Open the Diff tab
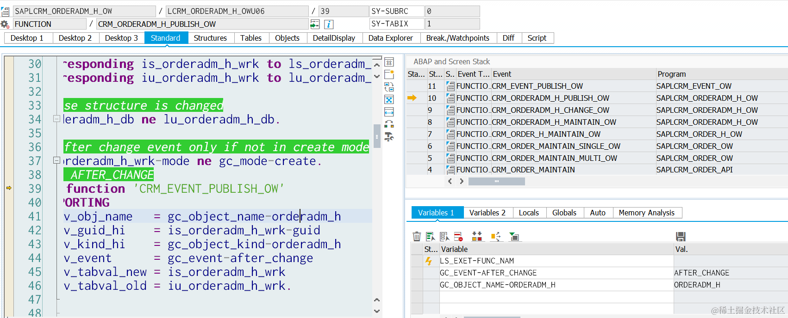This screenshot has width=788, height=318. [x=509, y=38]
